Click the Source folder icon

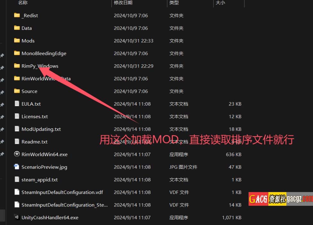[x=17, y=91]
